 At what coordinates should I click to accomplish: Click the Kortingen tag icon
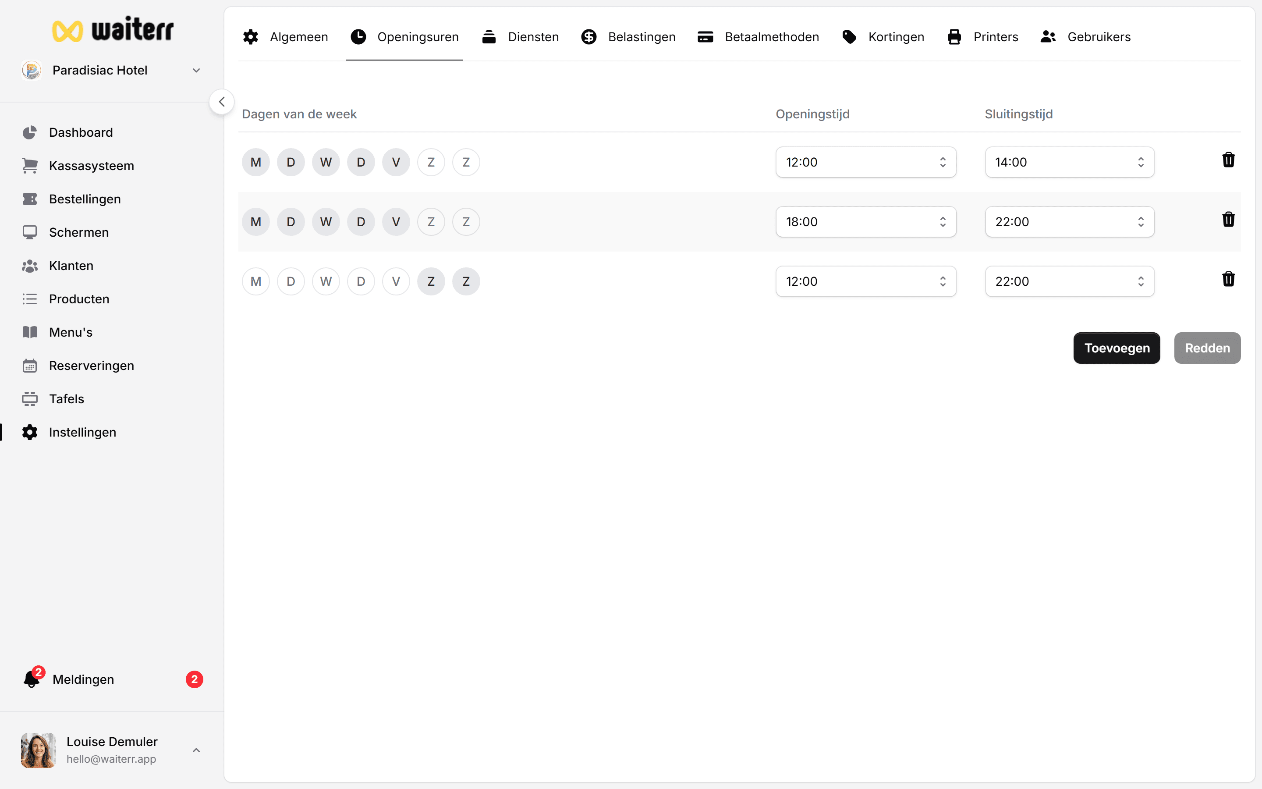[x=849, y=37]
